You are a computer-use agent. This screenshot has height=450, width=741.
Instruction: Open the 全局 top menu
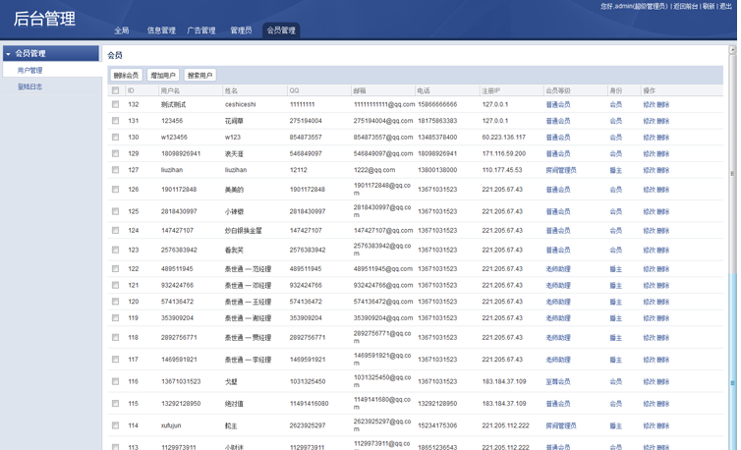pyautogui.click(x=122, y=30)
